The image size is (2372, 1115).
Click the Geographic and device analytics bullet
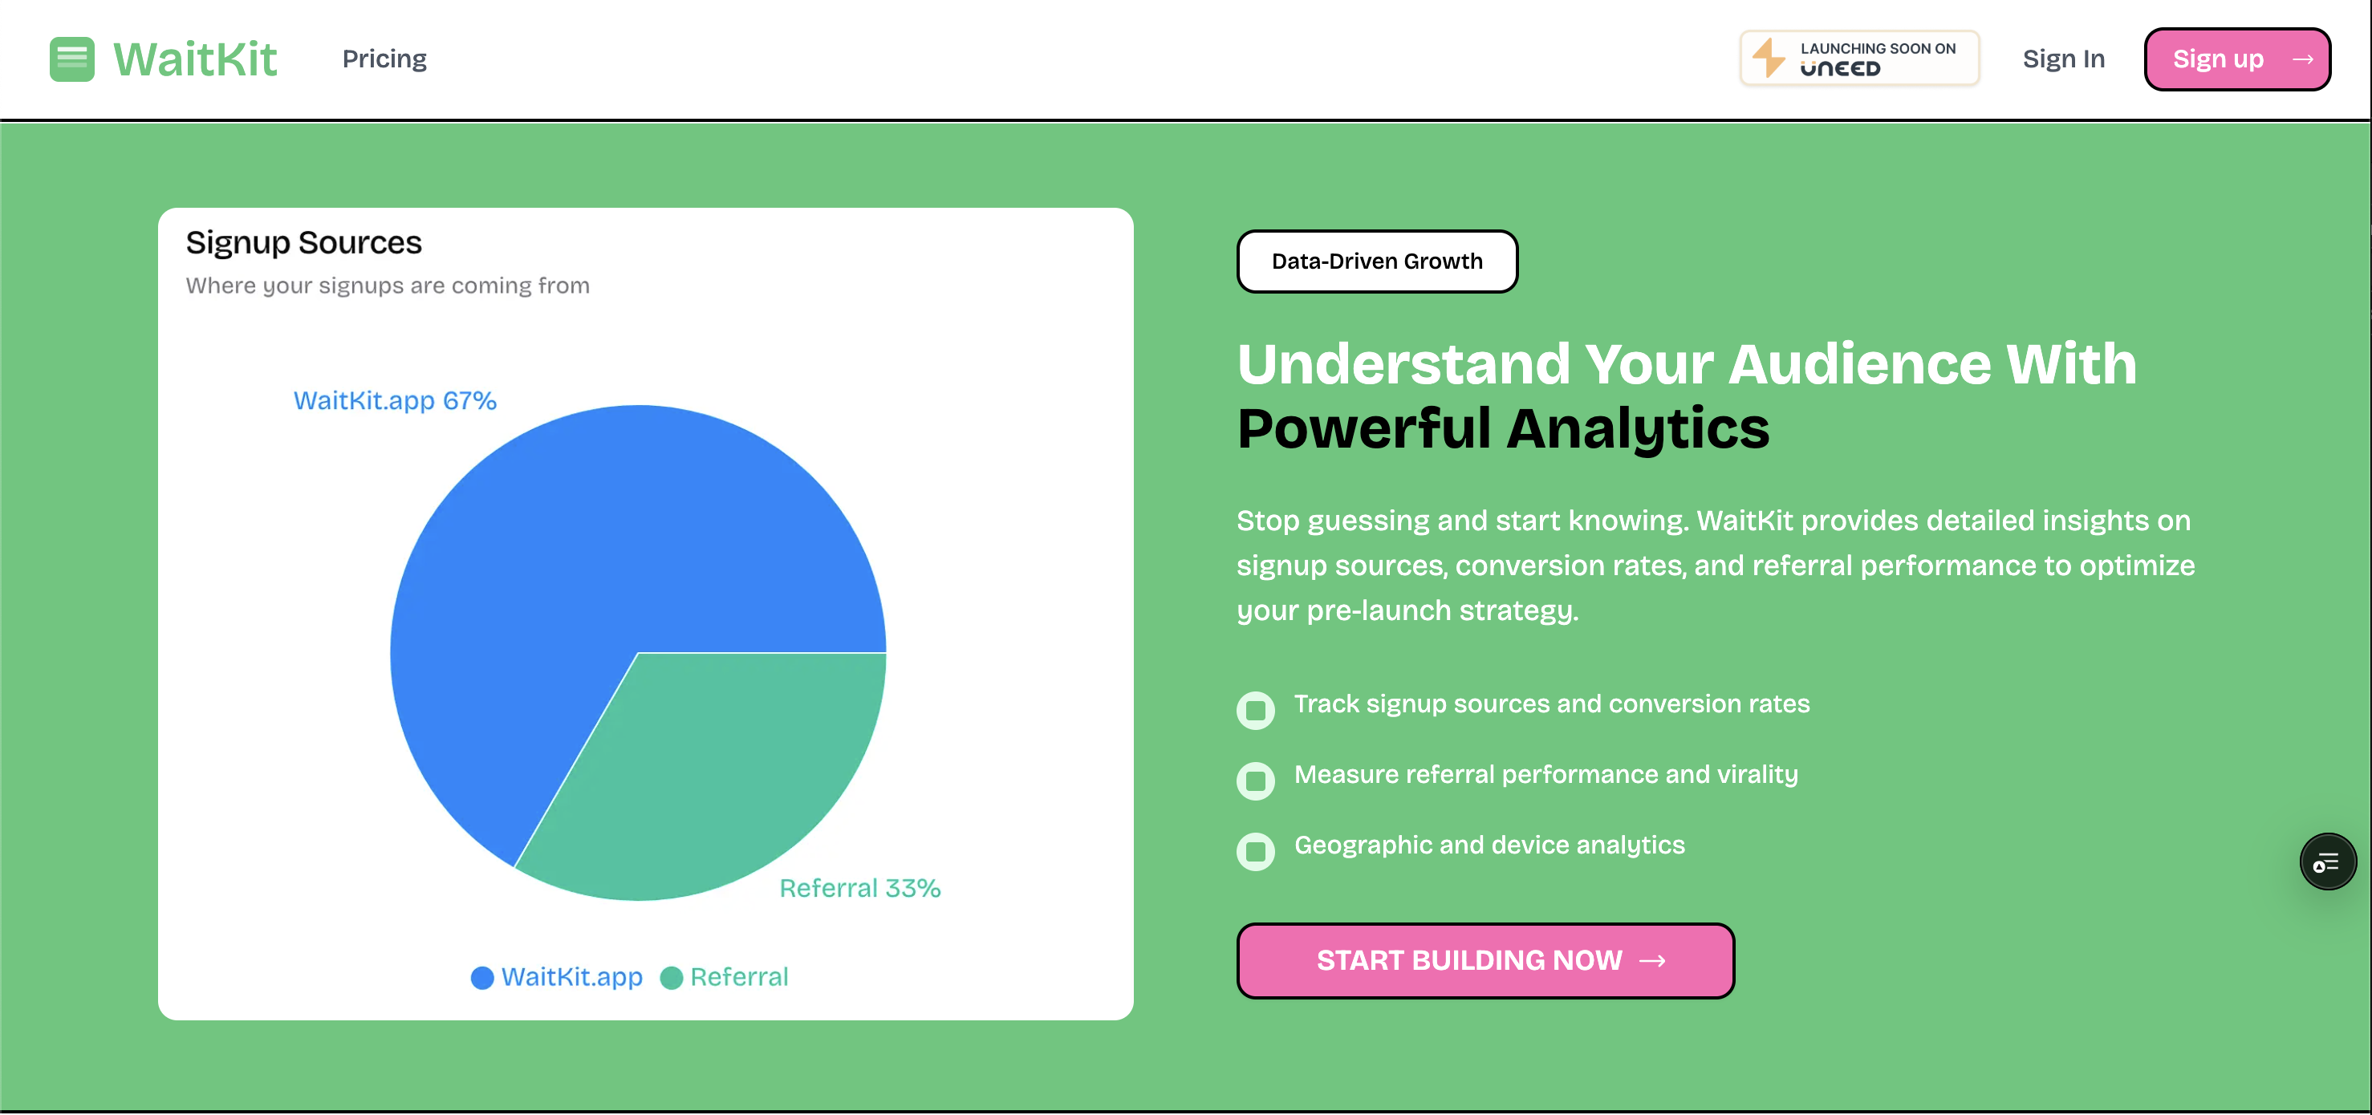(1255, 852)
